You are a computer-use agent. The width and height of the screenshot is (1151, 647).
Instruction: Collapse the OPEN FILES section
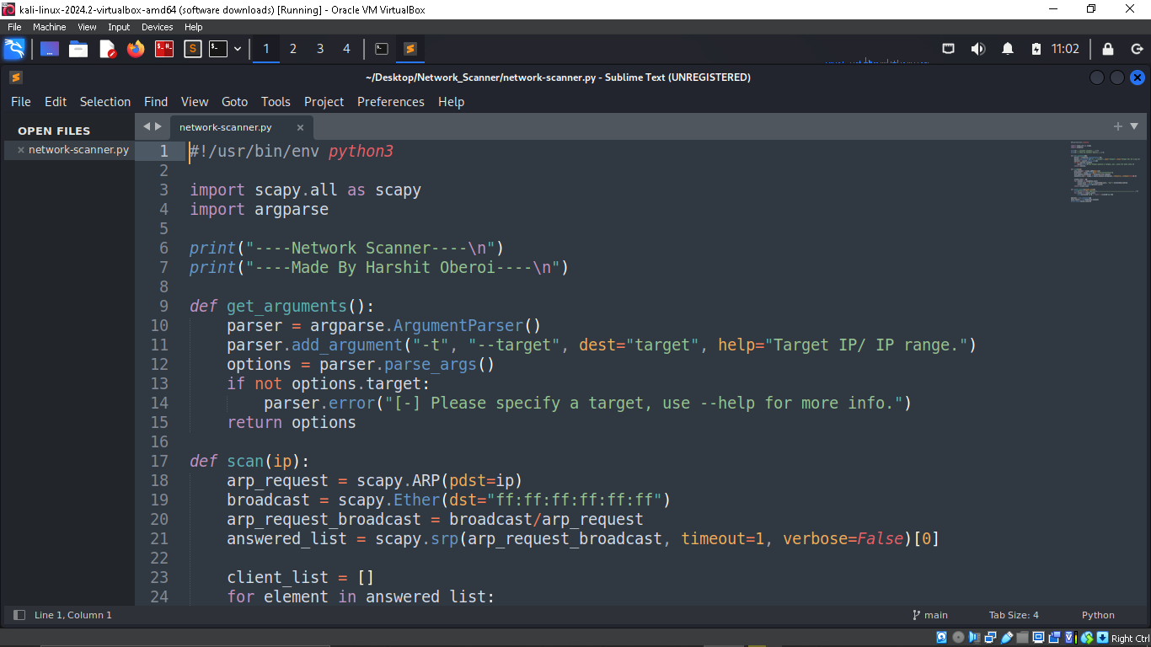coord(54,131)
